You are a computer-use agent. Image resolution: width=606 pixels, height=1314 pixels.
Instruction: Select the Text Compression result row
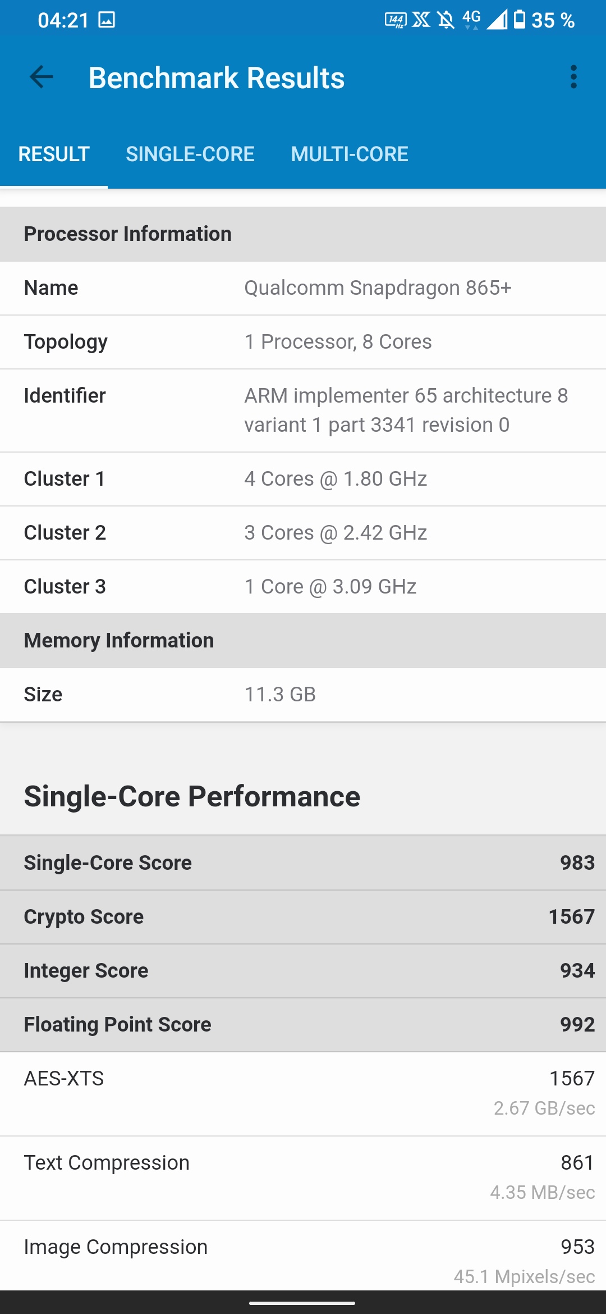click(x=303, y=1177)
